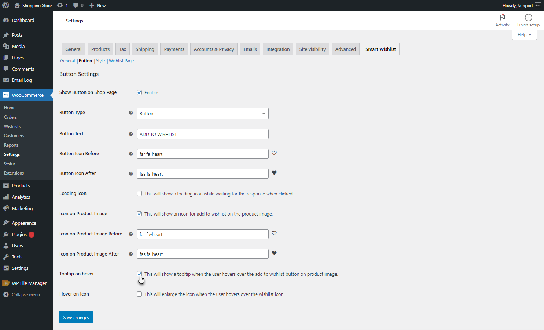Click the WP File Manager folder icon
Viewport: 544px width, 330px height.
6,283
